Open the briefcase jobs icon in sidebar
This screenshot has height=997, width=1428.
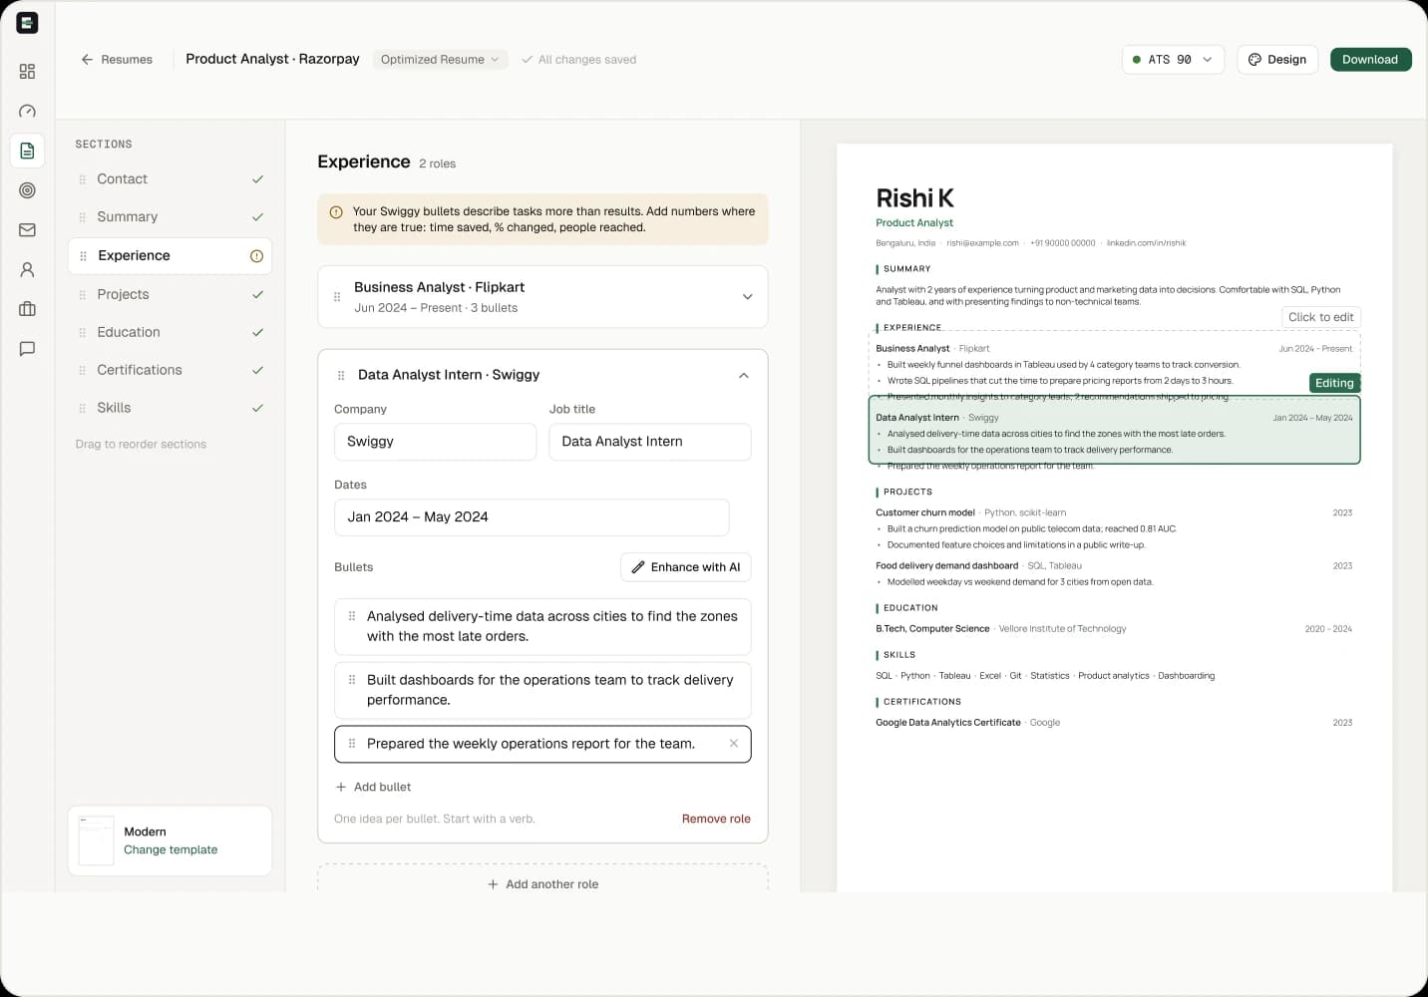pyautogui.click(x=27, y=309)
